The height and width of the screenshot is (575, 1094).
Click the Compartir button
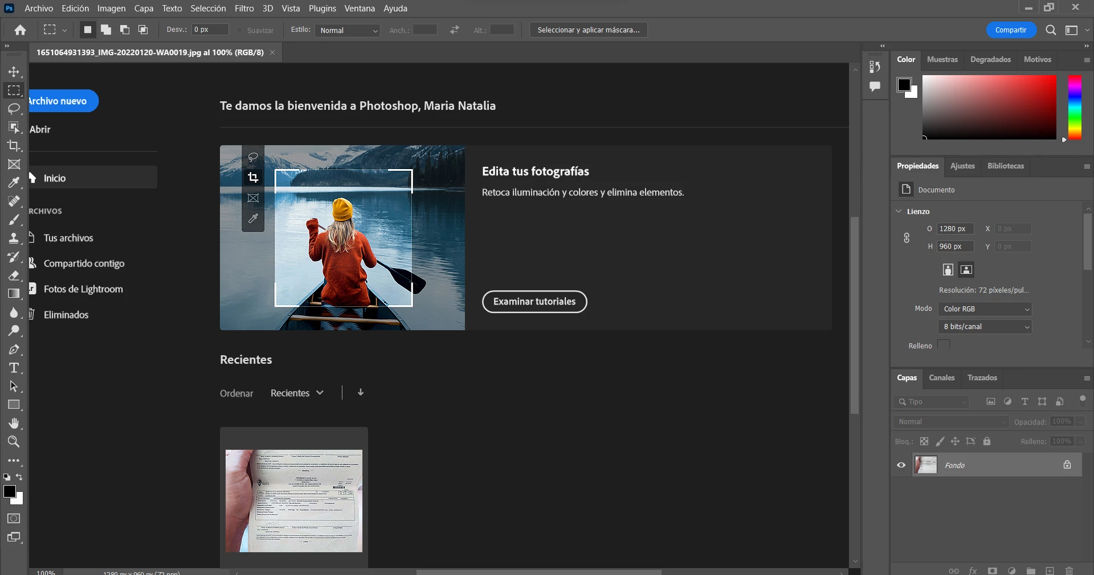point(1011,30)
